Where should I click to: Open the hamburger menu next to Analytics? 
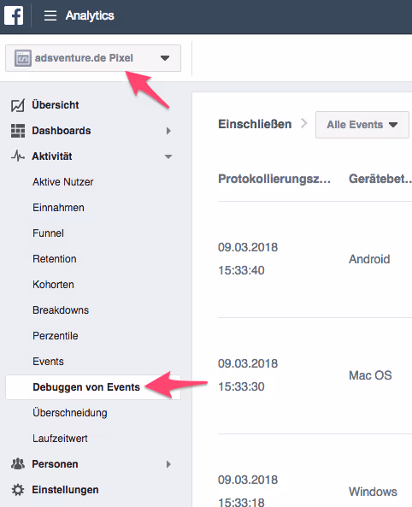50,15
